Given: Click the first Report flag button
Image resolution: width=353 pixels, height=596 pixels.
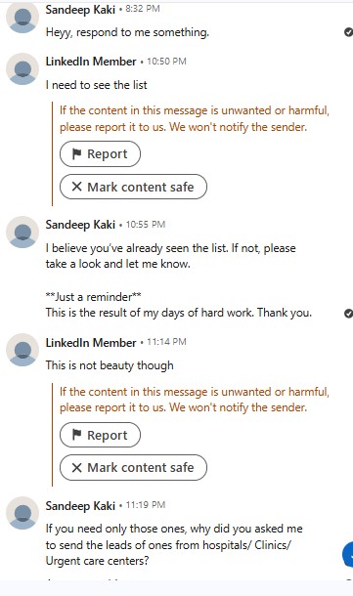Looking at the screenshot, I should (x=100, y=154).
